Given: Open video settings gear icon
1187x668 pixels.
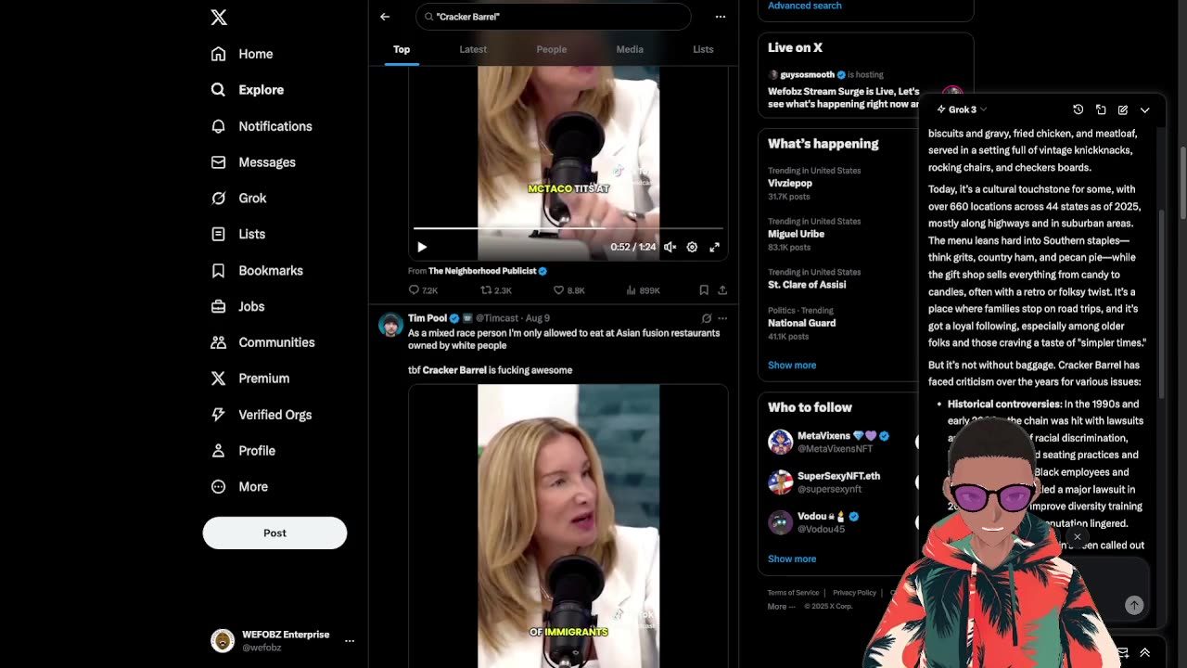Looking at the screenshot, I should tap(692, 247).
